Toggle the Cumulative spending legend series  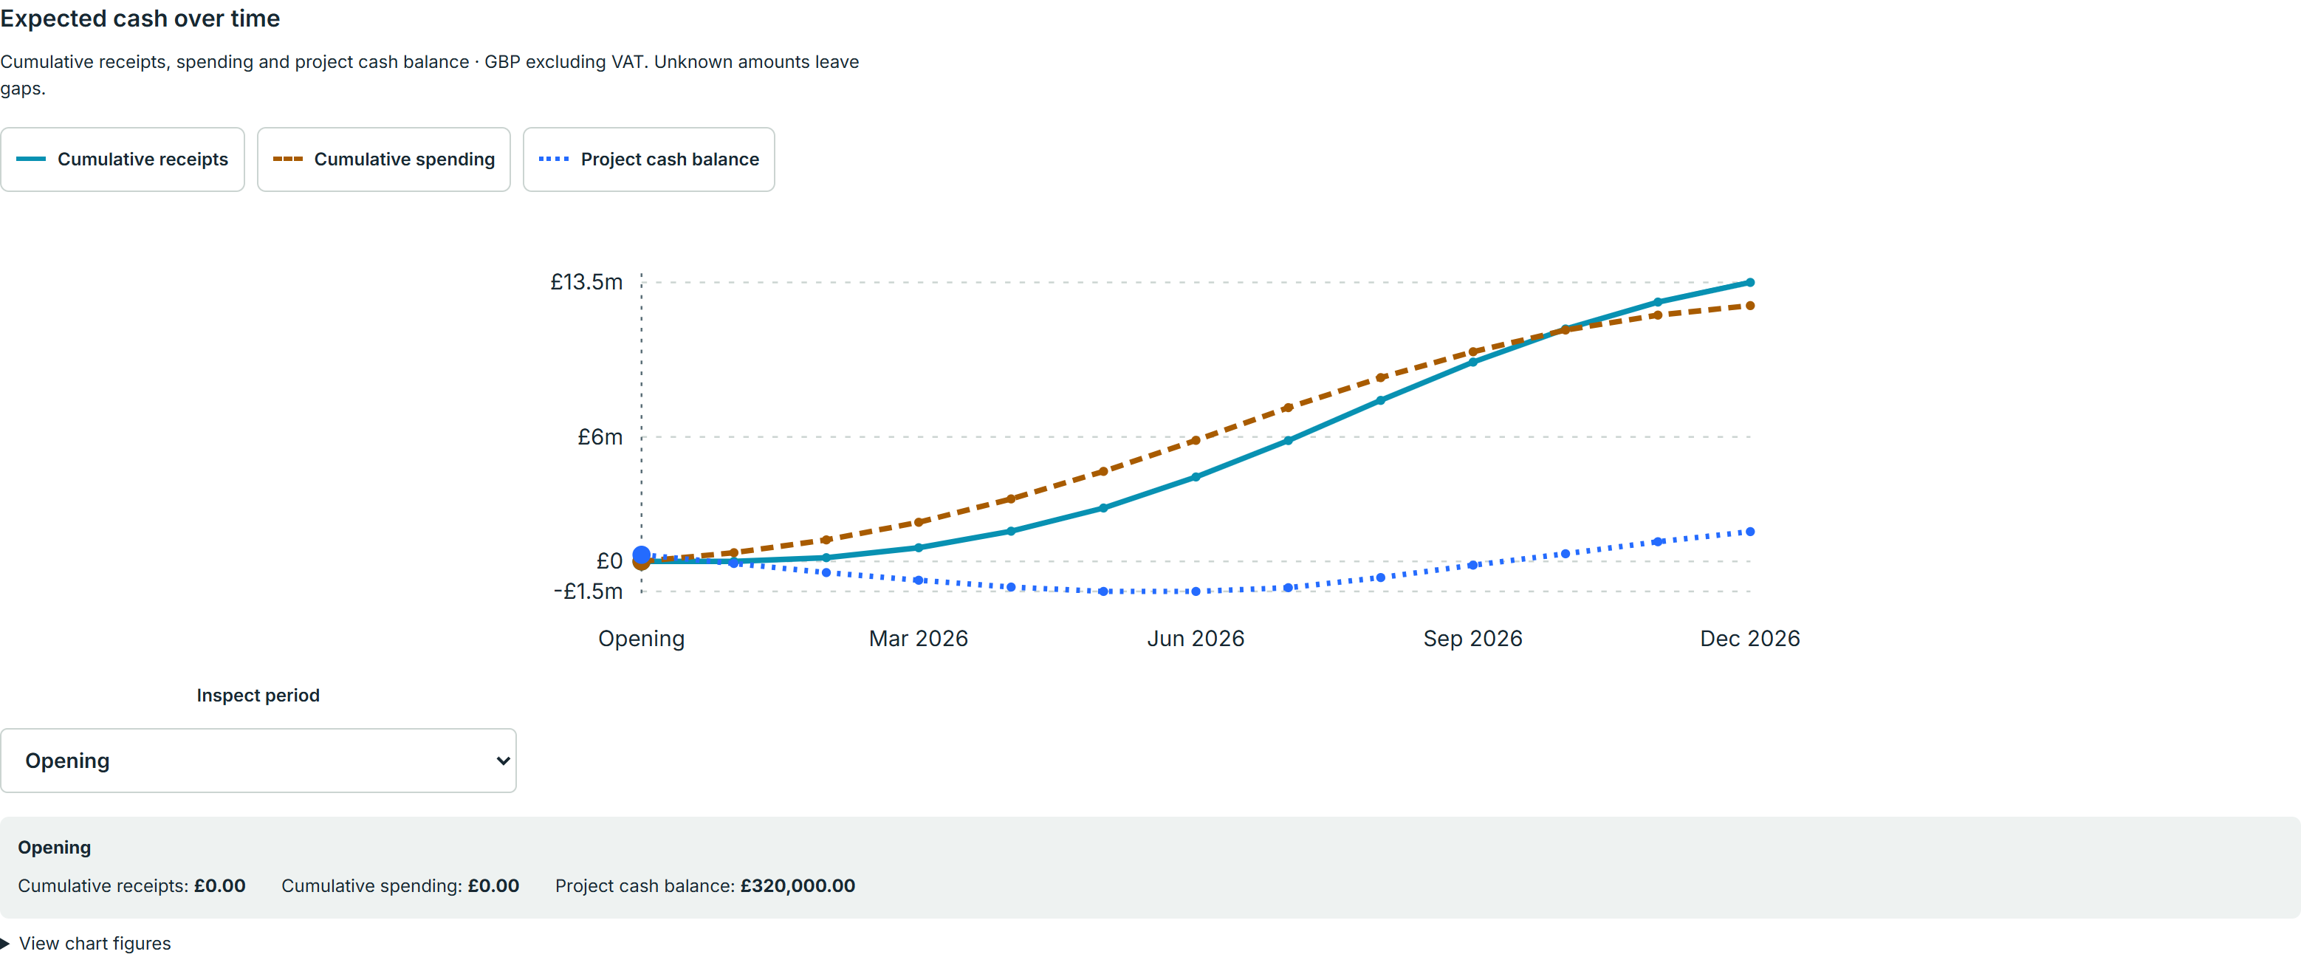(x=383, y=159)
